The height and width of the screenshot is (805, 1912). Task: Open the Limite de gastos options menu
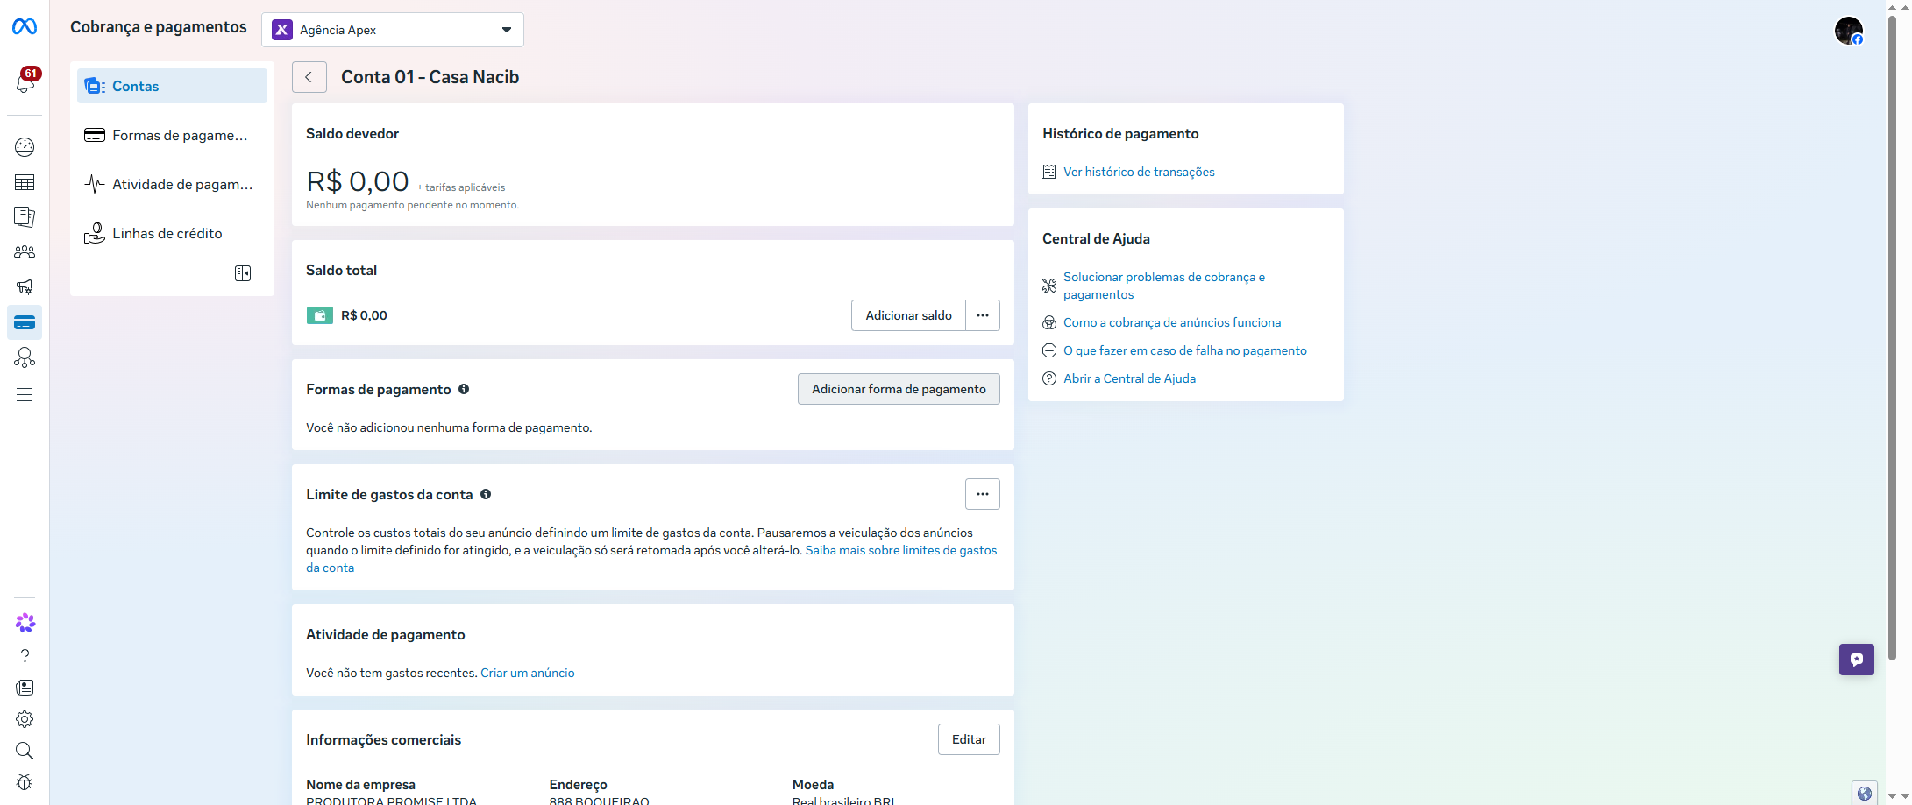pyautogui.click(x=983, y=494)
